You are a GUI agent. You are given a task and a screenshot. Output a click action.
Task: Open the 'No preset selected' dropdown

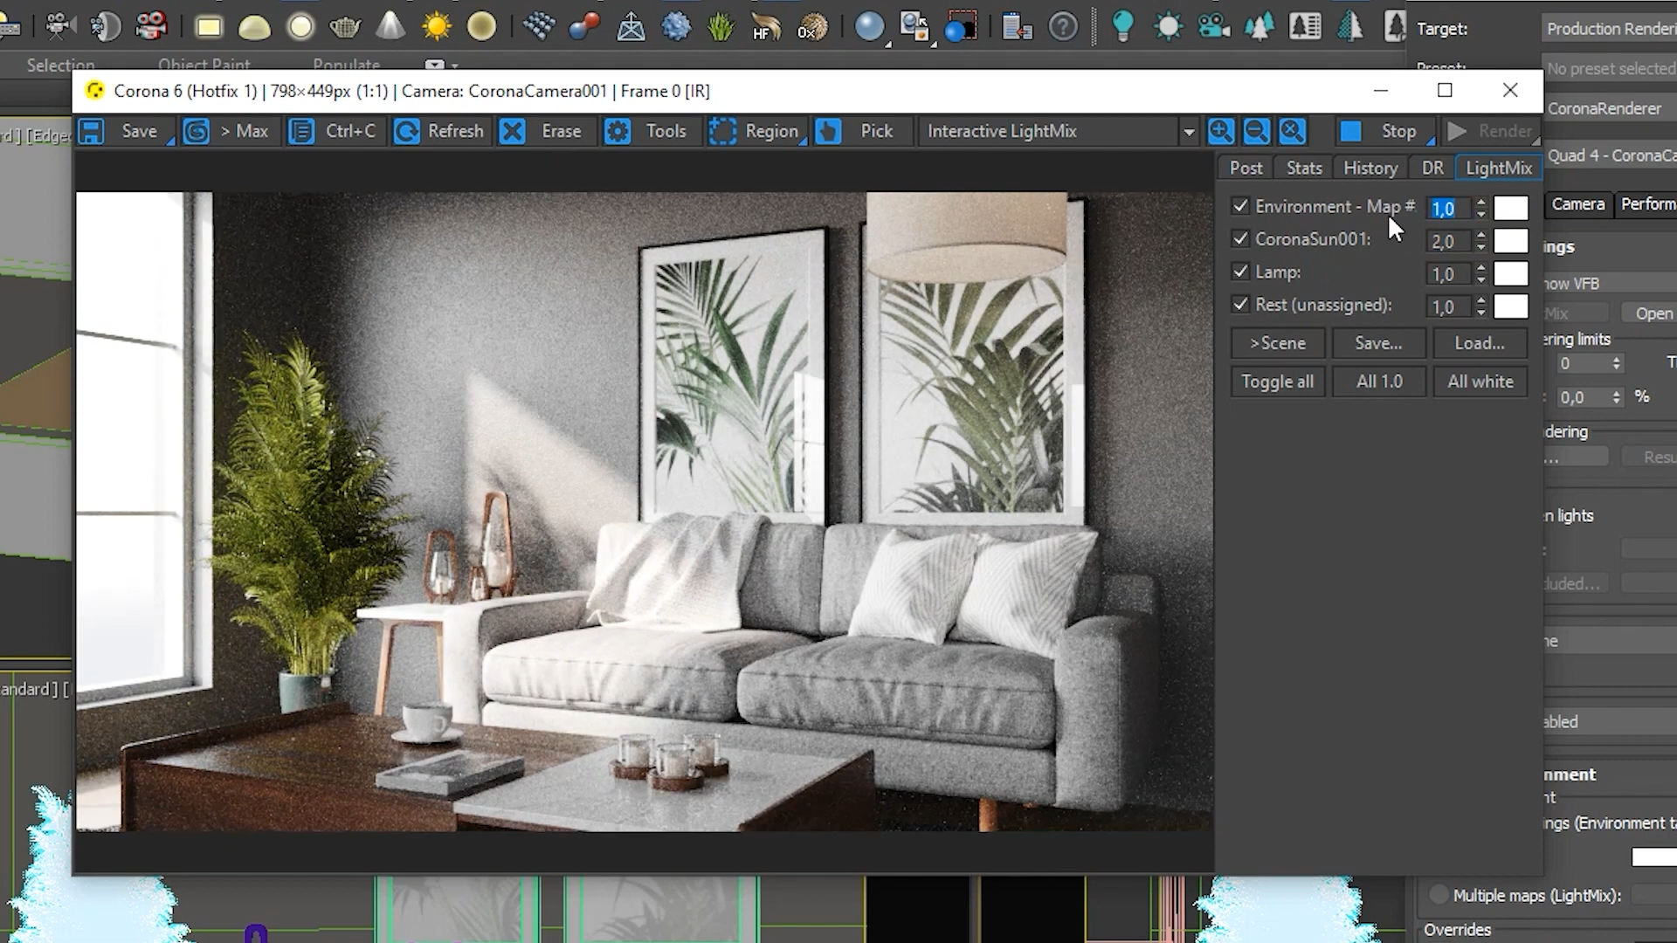[x=1609, y=68]
